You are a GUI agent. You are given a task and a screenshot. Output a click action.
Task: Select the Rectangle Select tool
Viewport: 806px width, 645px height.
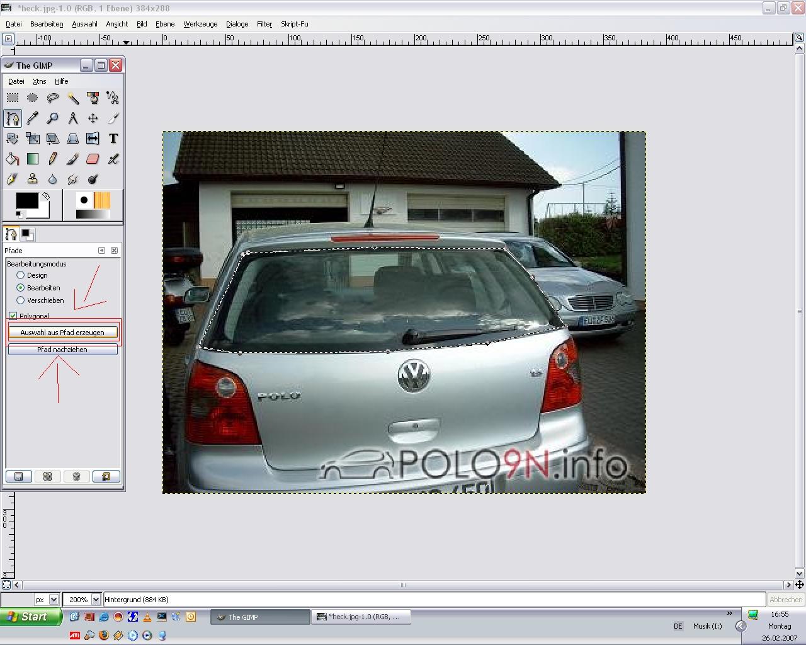coord(13,98)
